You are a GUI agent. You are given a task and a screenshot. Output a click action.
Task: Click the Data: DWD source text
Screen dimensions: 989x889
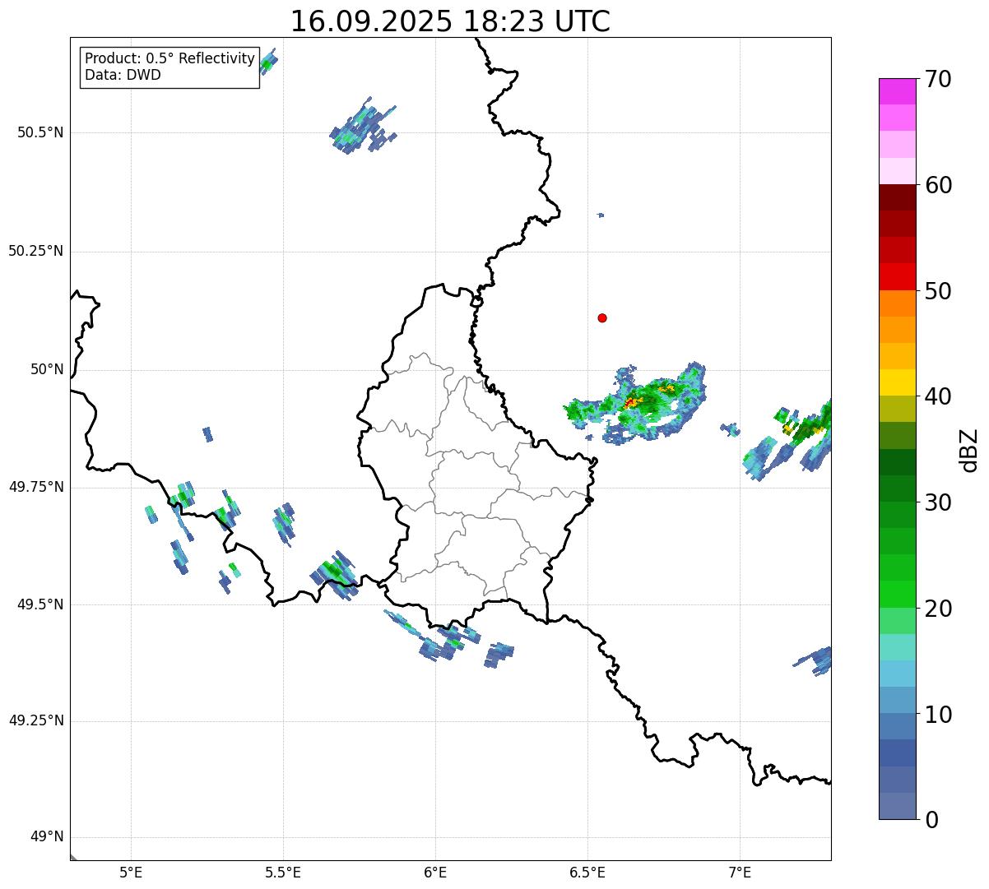(123, 75)
